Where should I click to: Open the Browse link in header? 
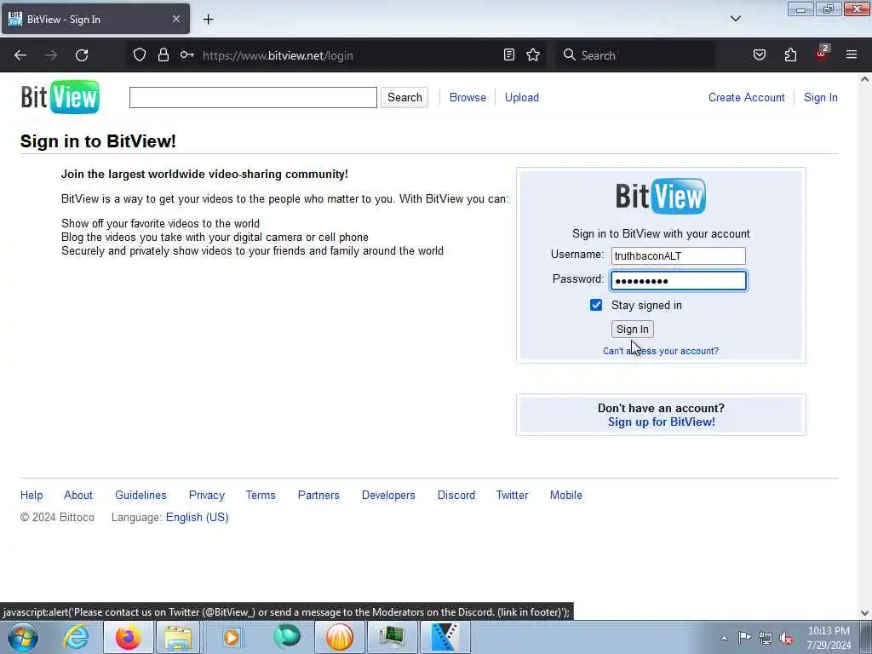pyautogui.click(x=468, y=97)
